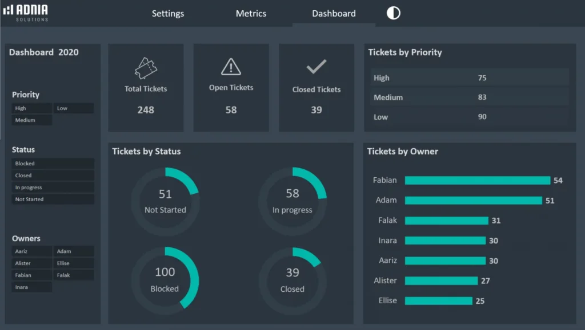Filter tickets by Blocked status
Viewport: 585px width, 330px height.
click(53, 163)
